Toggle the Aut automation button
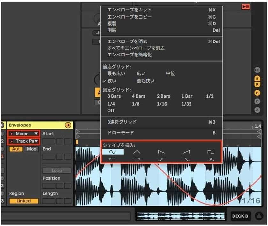 [16, 149]
